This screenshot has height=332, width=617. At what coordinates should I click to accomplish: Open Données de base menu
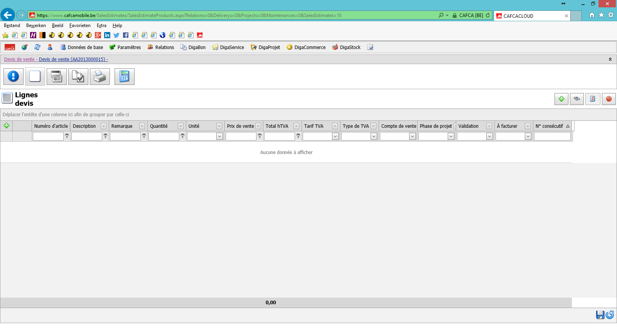pyautogui.click(x=82, y=47)
